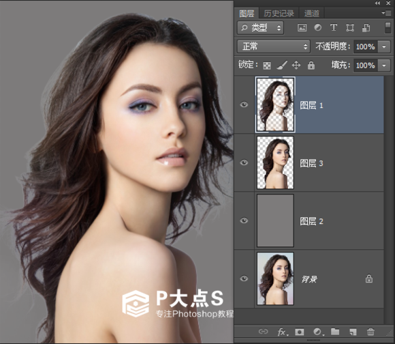Open blend mode 正常 dropdown

click(x=274, y=46)
